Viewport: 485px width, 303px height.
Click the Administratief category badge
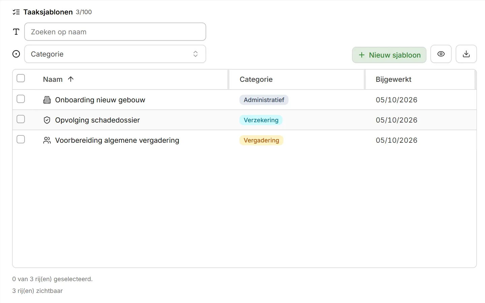click(264, 100)
